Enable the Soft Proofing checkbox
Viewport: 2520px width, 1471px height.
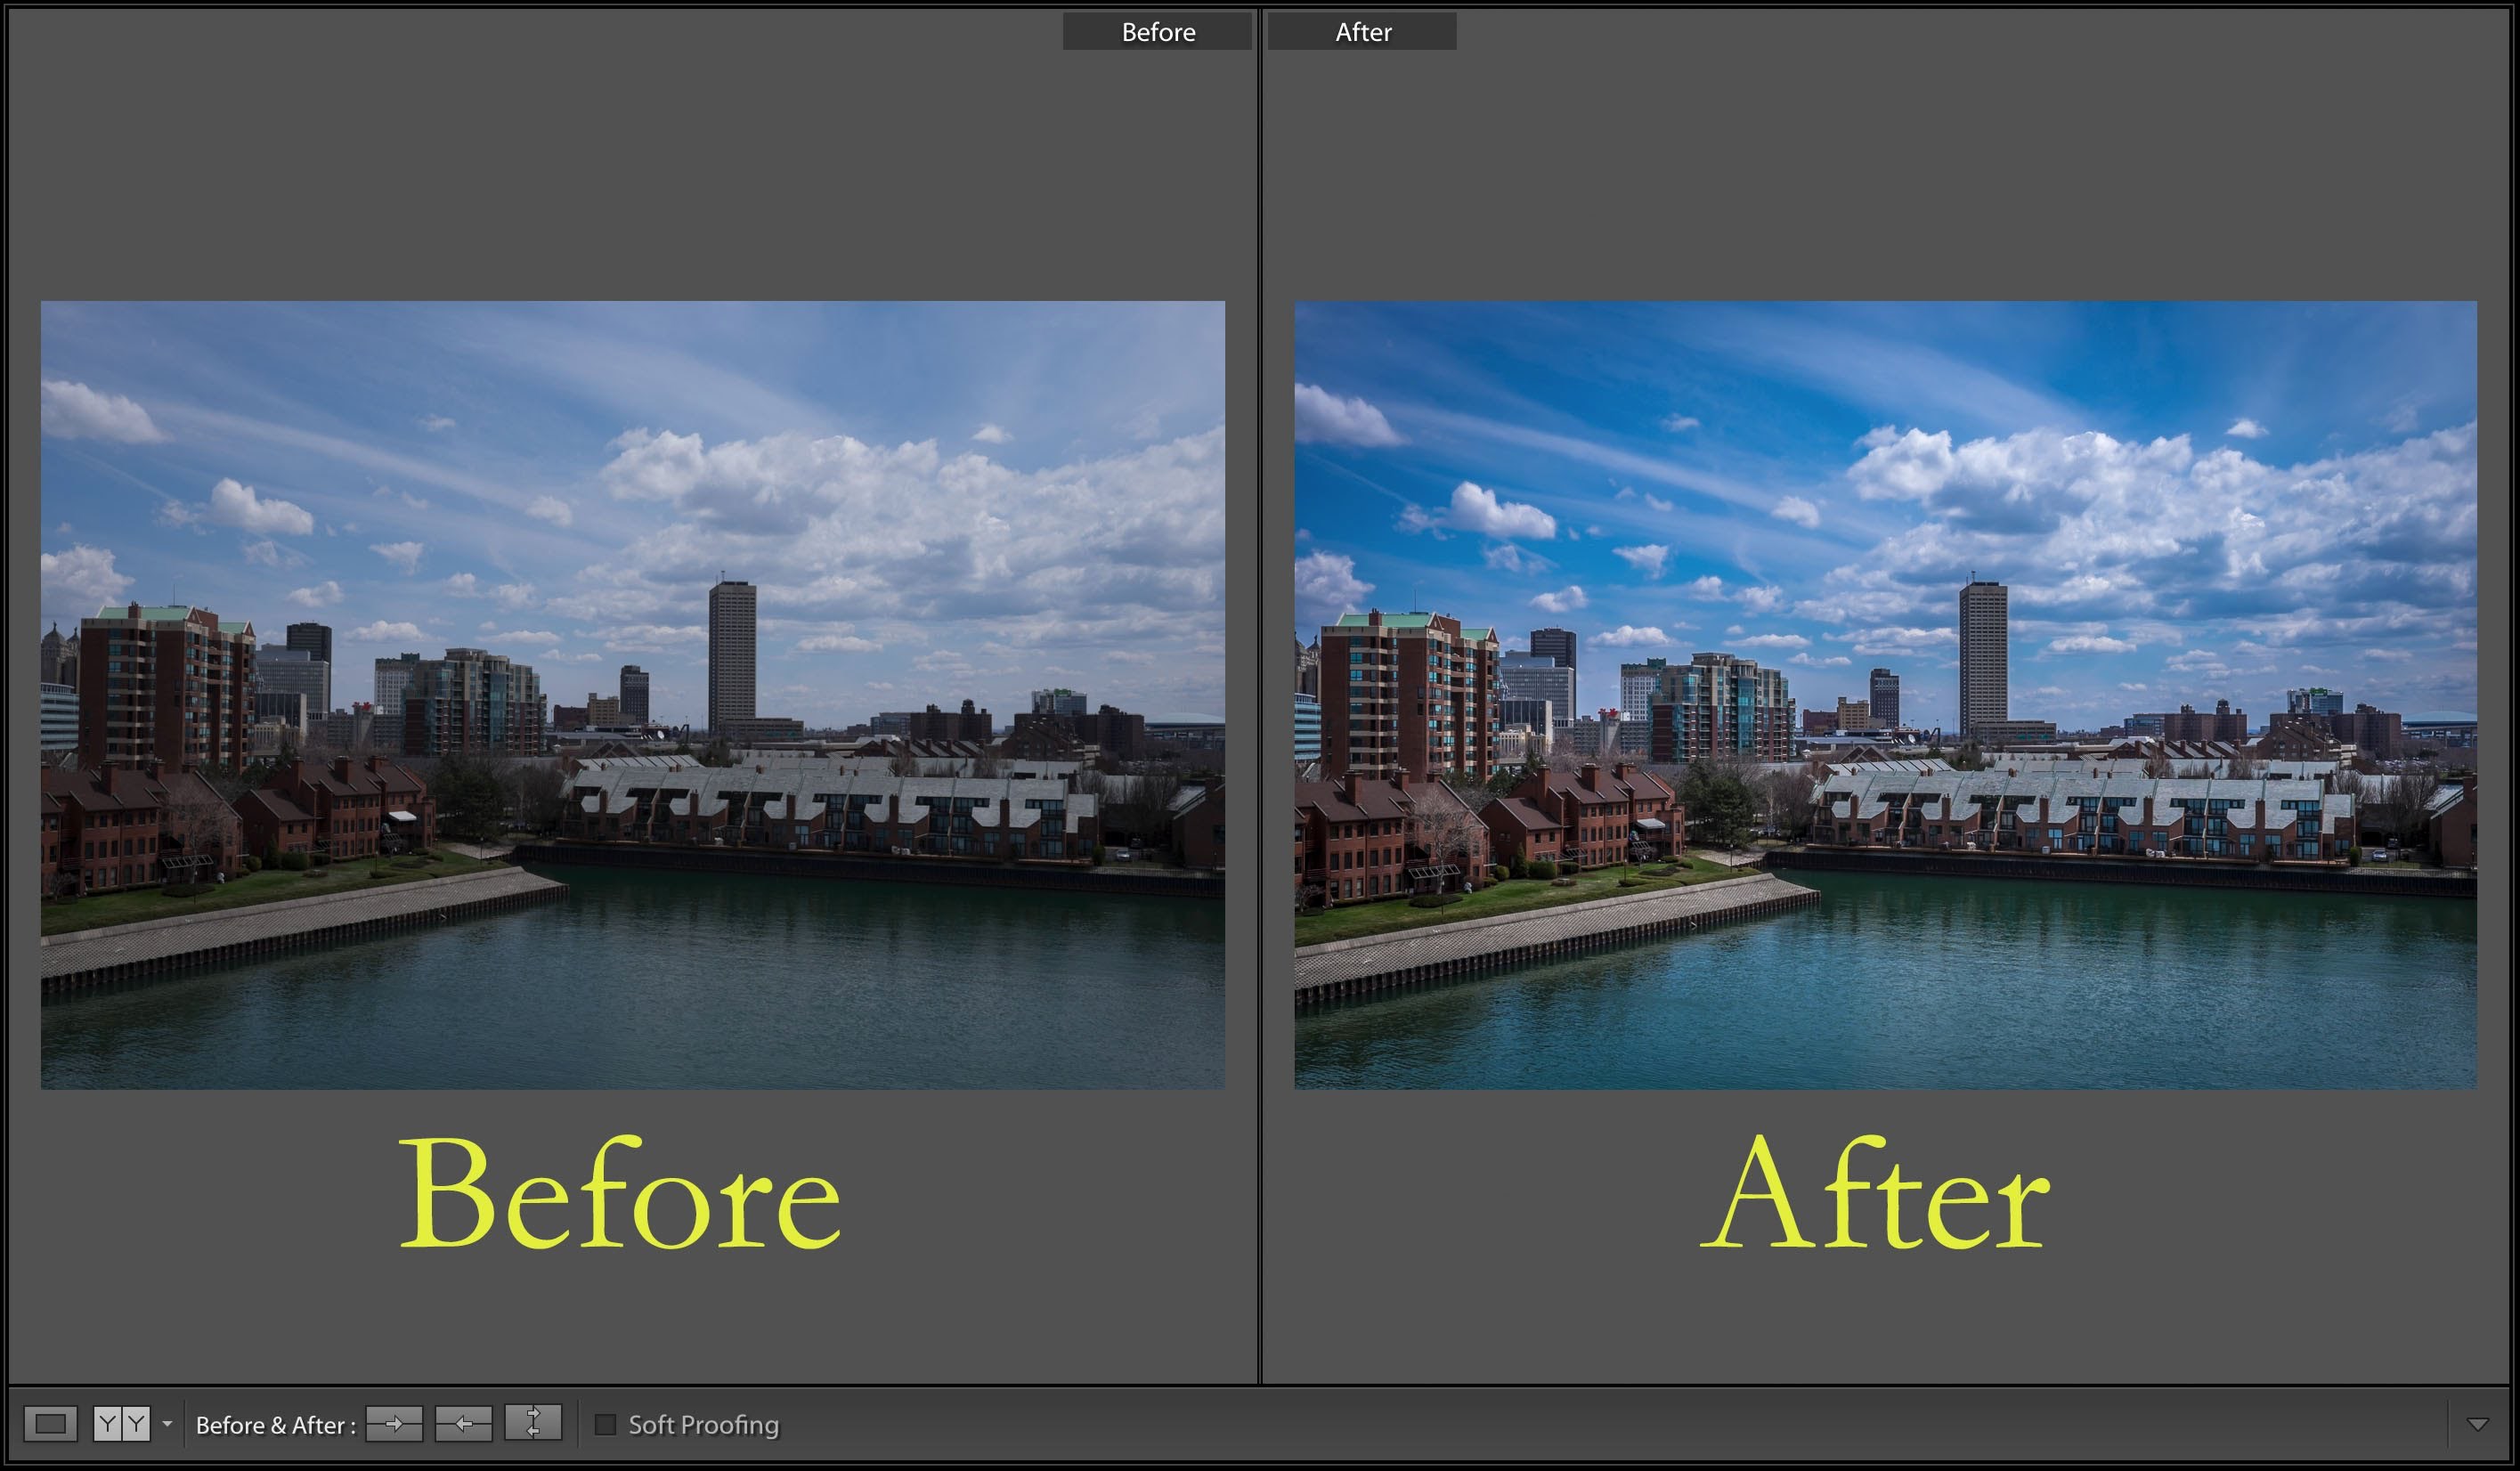coord(605,1424)
